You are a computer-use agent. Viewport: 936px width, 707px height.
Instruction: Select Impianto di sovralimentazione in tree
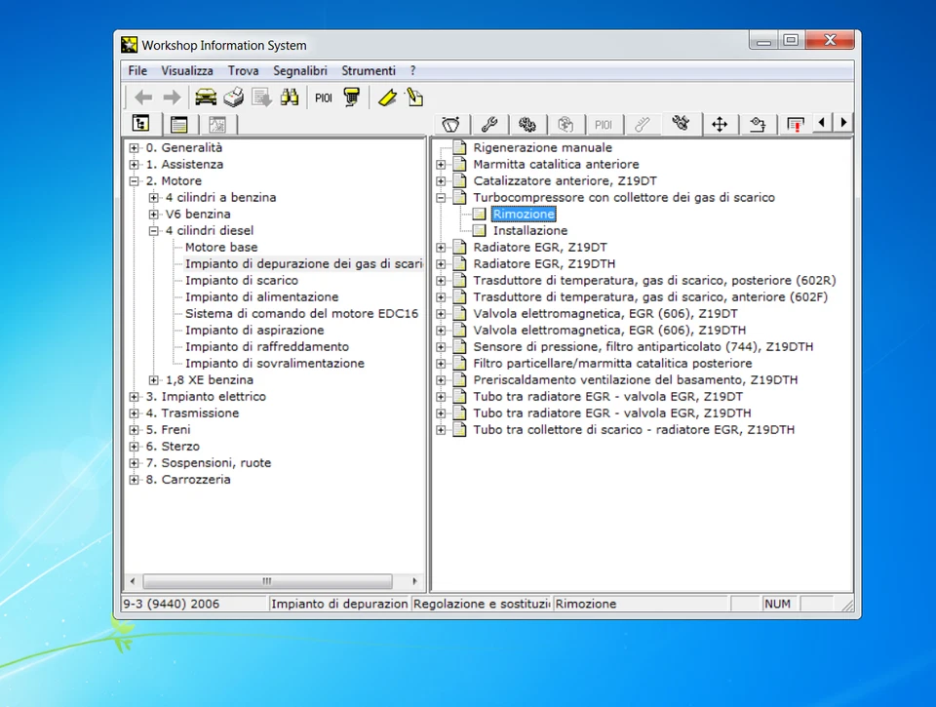click(275, 364)
